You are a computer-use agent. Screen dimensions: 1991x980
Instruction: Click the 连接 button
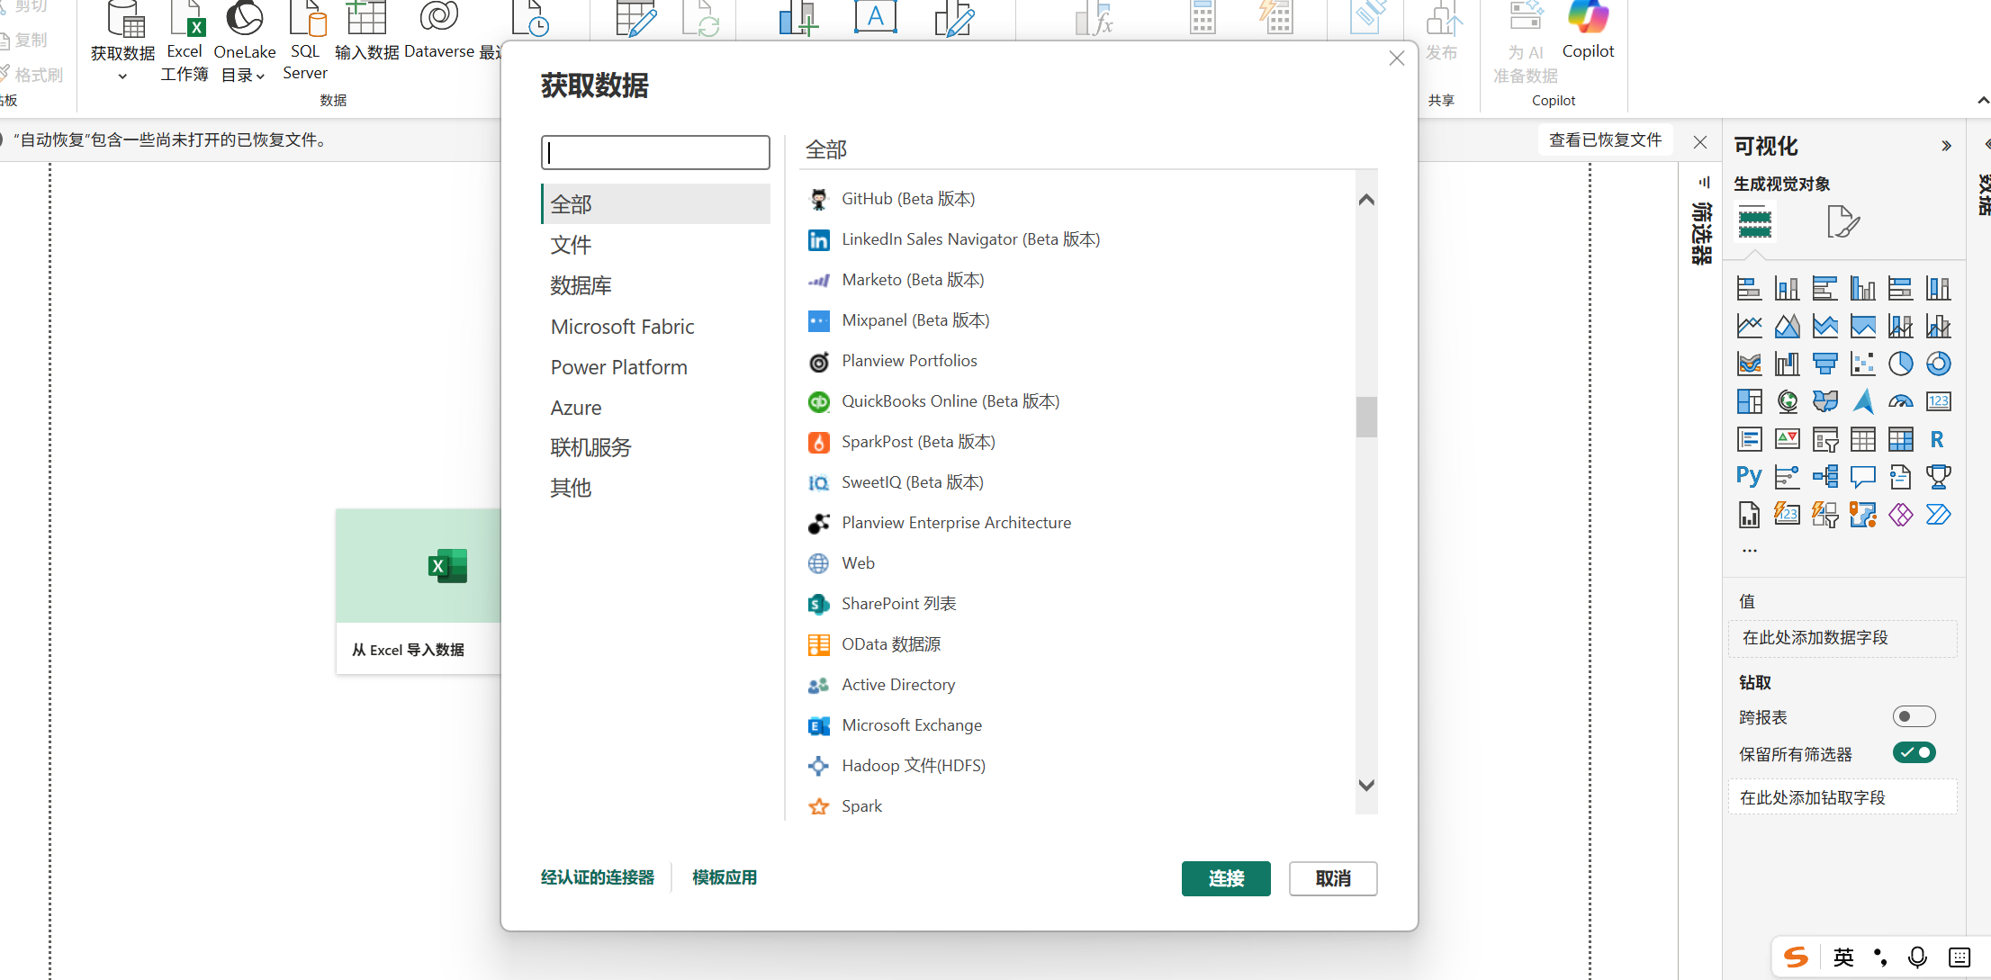coord(1225,878)
